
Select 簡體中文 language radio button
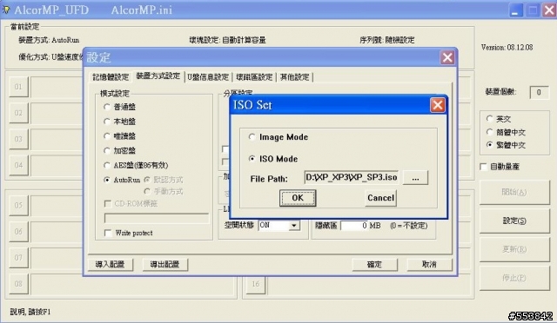[490, 132]
